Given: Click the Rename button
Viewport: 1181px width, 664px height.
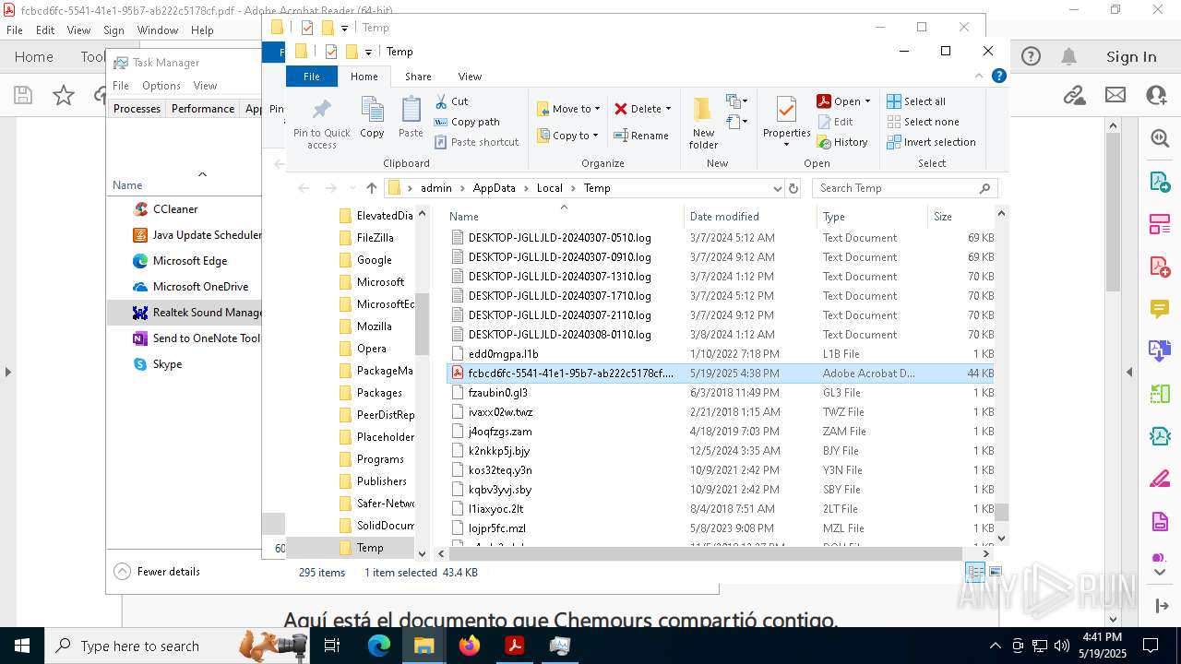Looking at the screenshot, I should [641, 136].
